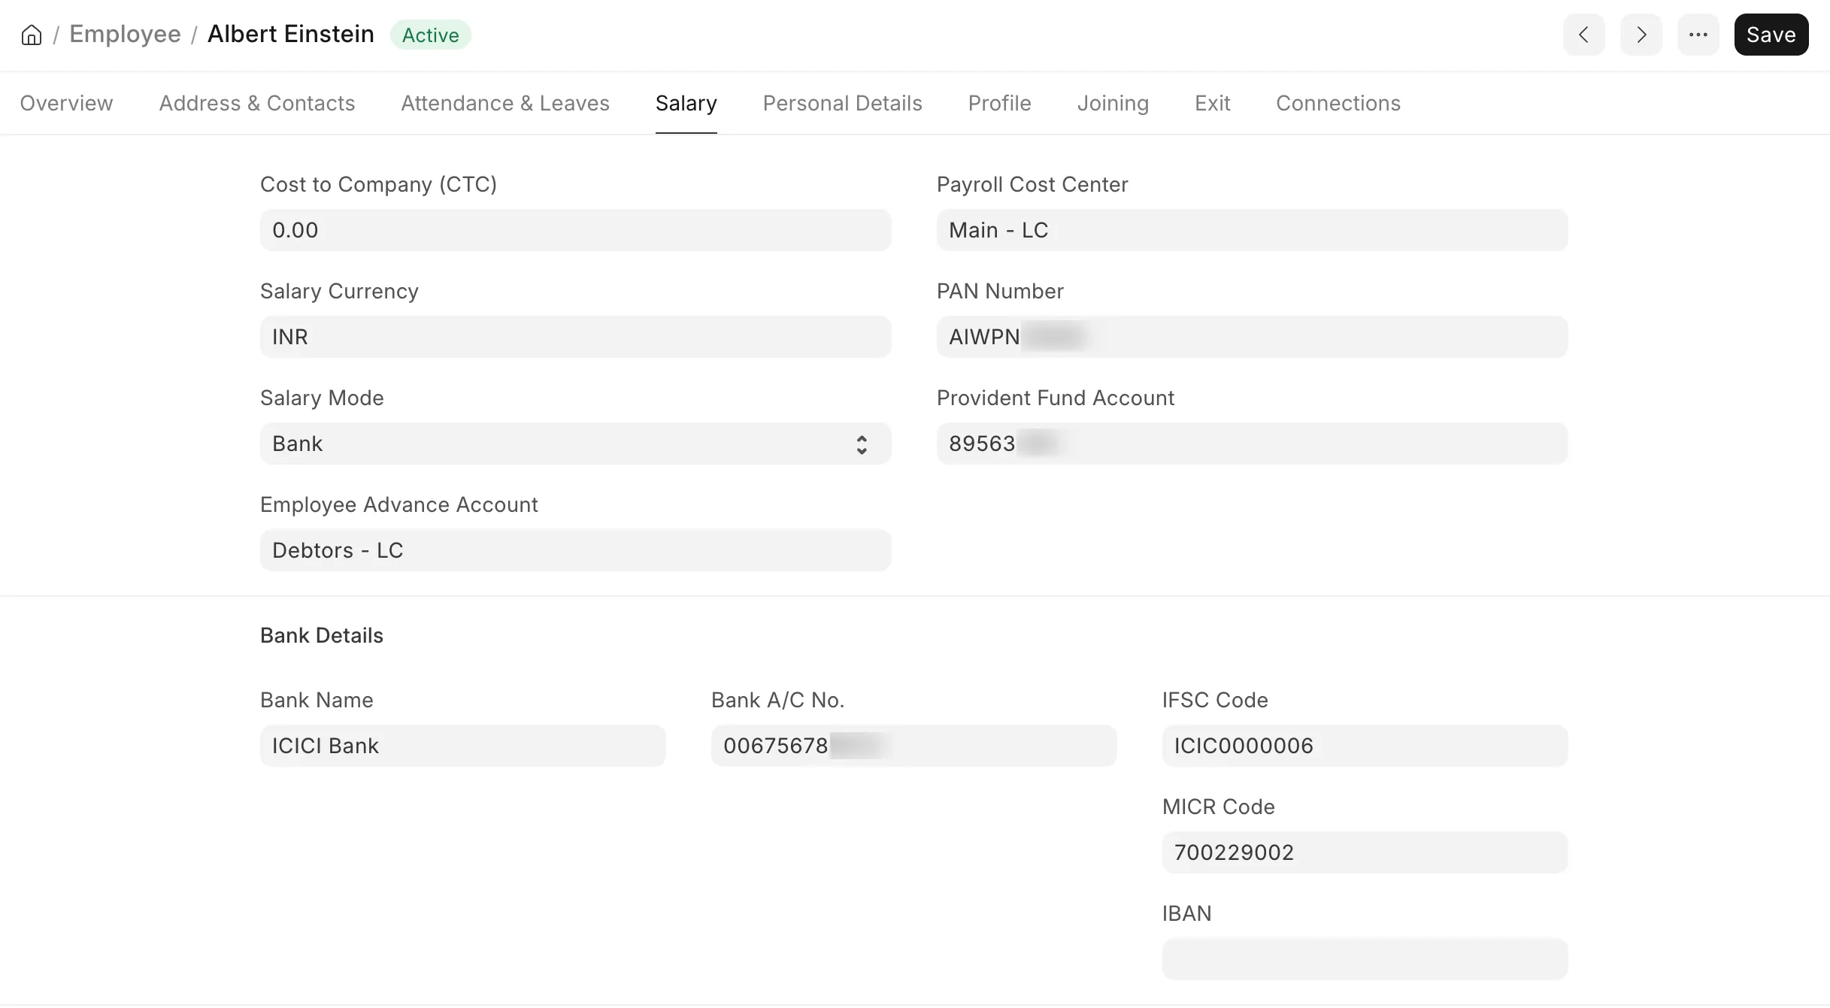Focus the Employee Advance Account field
Viewport: 1830px width, 1008px height.
tap(575, 550)
